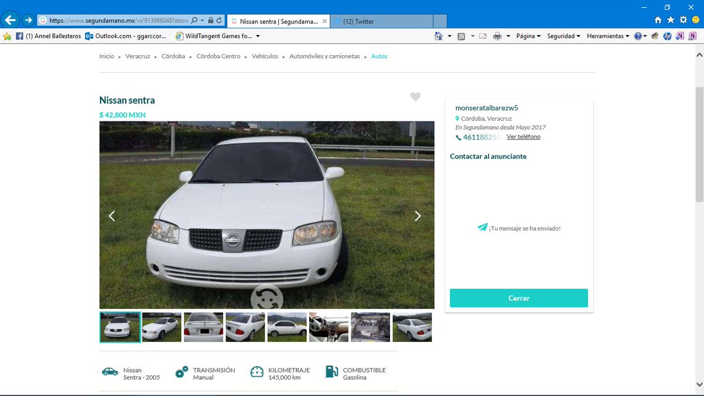The image size is (704, 396).
Task: Open Favorites with the star icon
Action: [671, 20]
